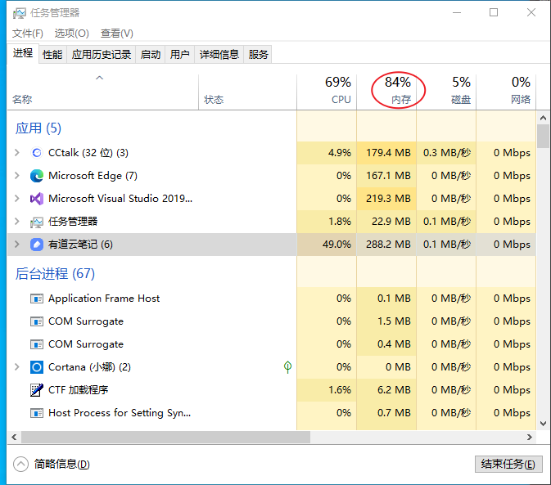Select the Application Frame Host row
The height and width of the screenshot is (485, 551).
271,299
